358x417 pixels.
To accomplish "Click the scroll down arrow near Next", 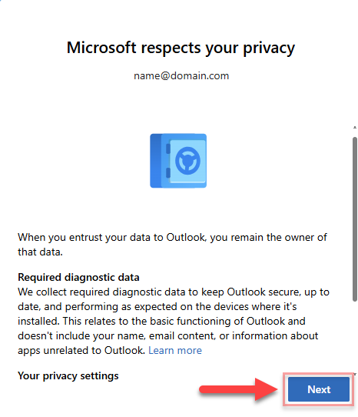I will point(355,374).
